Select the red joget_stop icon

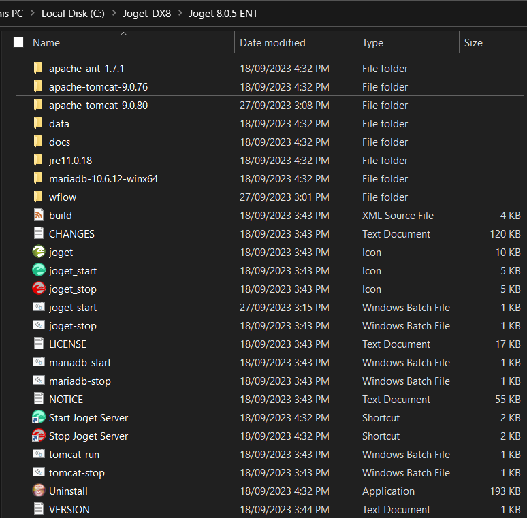click(x=39, y=289)
